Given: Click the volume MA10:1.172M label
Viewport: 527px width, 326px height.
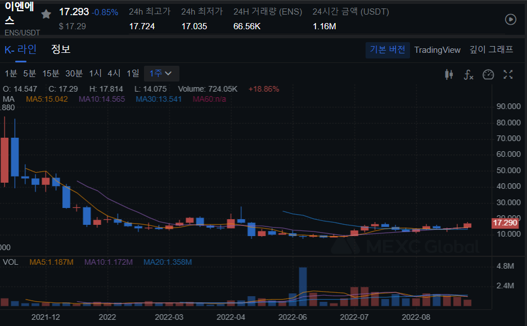Looking at the screenshot, I should (109, 262).
